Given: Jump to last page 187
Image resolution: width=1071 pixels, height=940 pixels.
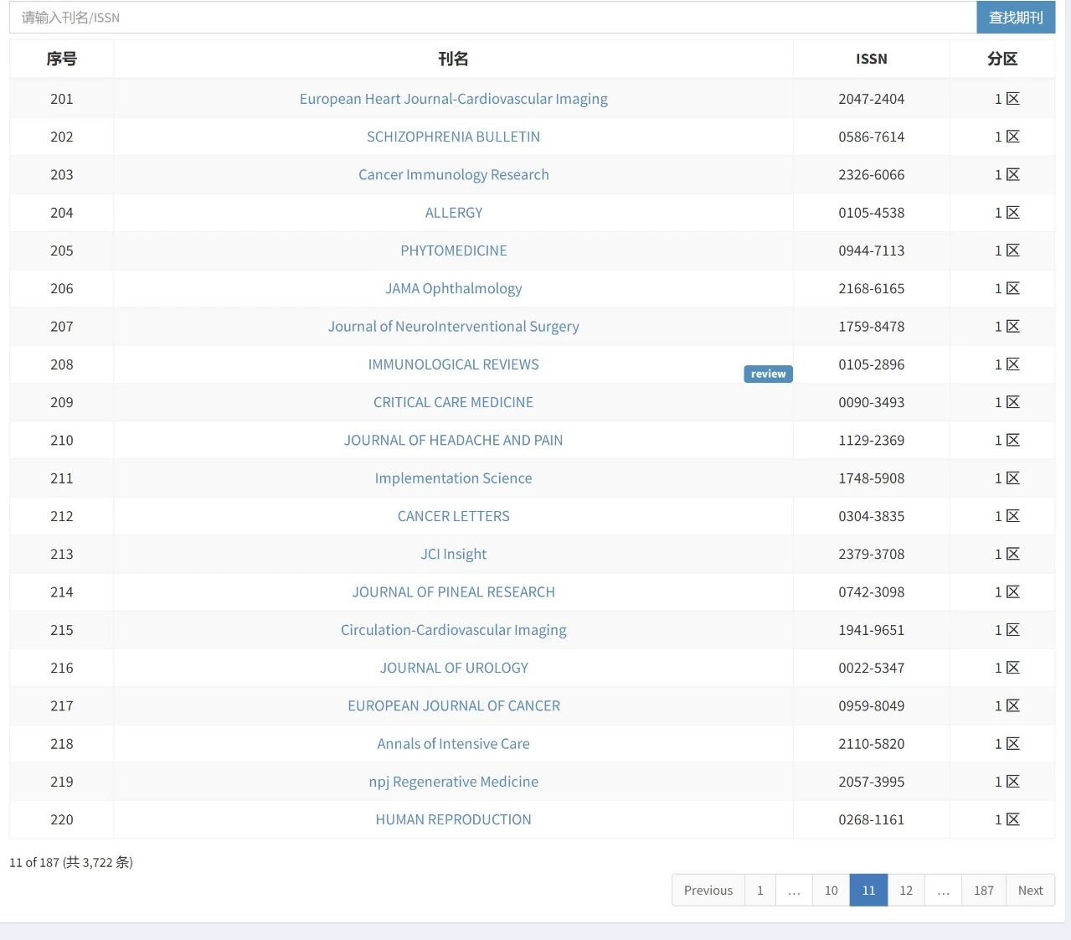Looking at the screenshot, I should (x=984, y=890).
